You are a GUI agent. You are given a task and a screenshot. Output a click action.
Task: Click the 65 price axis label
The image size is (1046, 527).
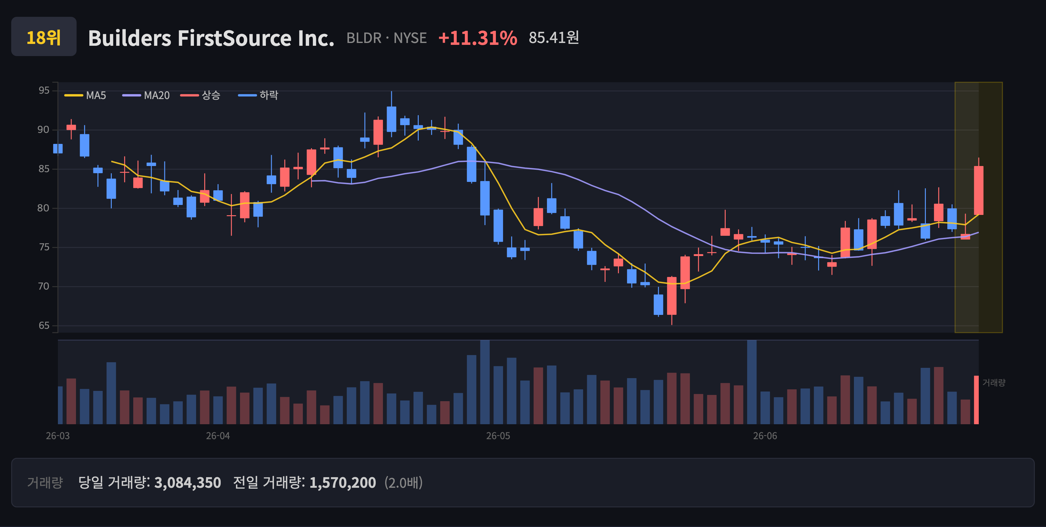(x=44, y=325)
